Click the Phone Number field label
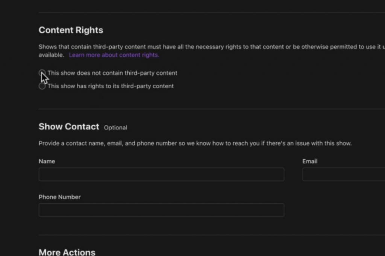Screen dimensions: 385x256 (x=60, y=197)
